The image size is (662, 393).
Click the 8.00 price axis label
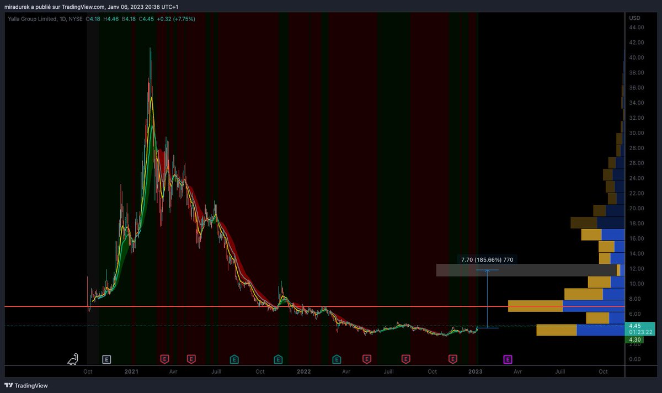click(x=635, y=299)
